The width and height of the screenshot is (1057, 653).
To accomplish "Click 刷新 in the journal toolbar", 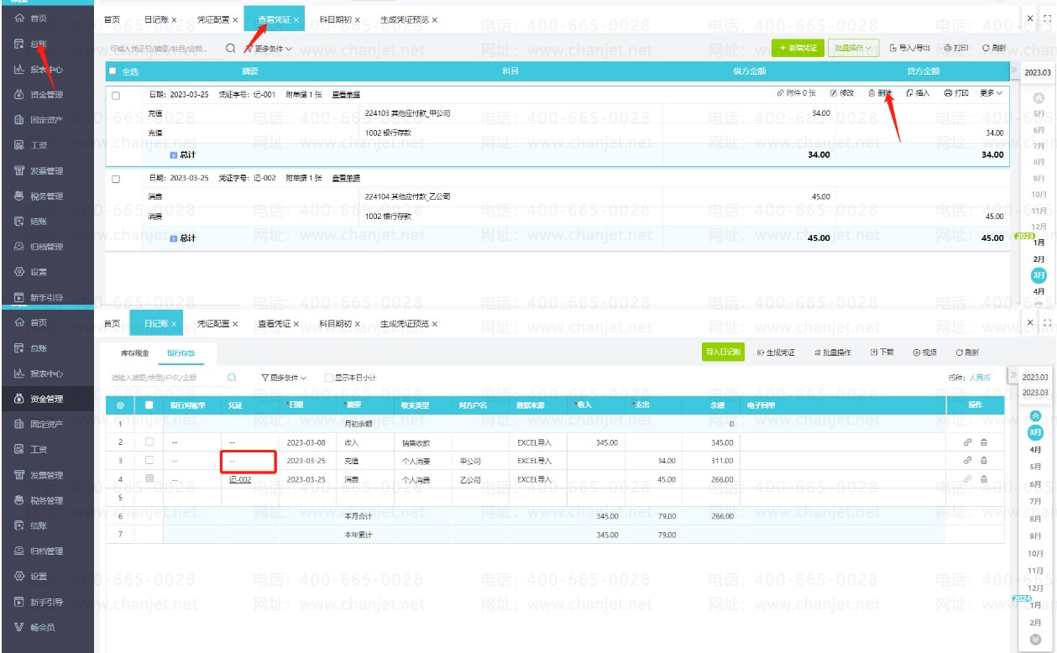I will pyautogui.click(x=967, y=353).
